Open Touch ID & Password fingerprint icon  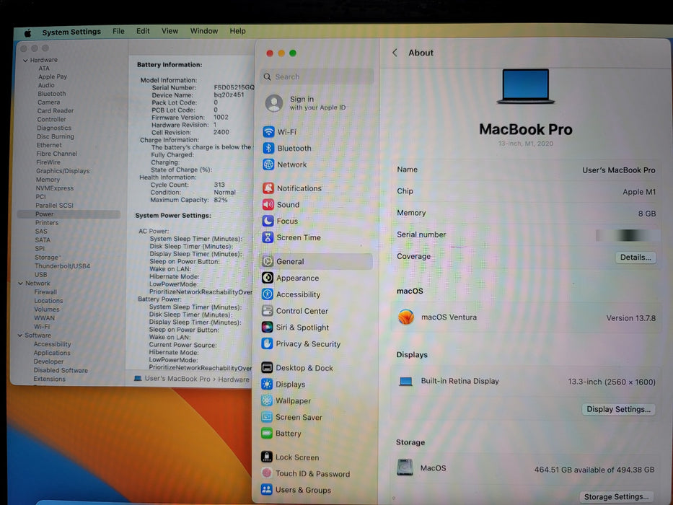pos(267,473)
